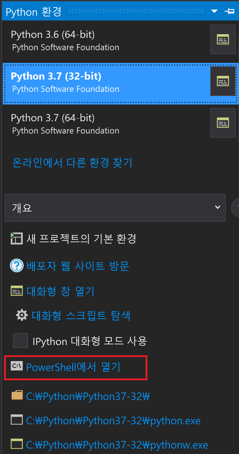Select the Python 3.7 (64-bit) environment

pos(65,123)
